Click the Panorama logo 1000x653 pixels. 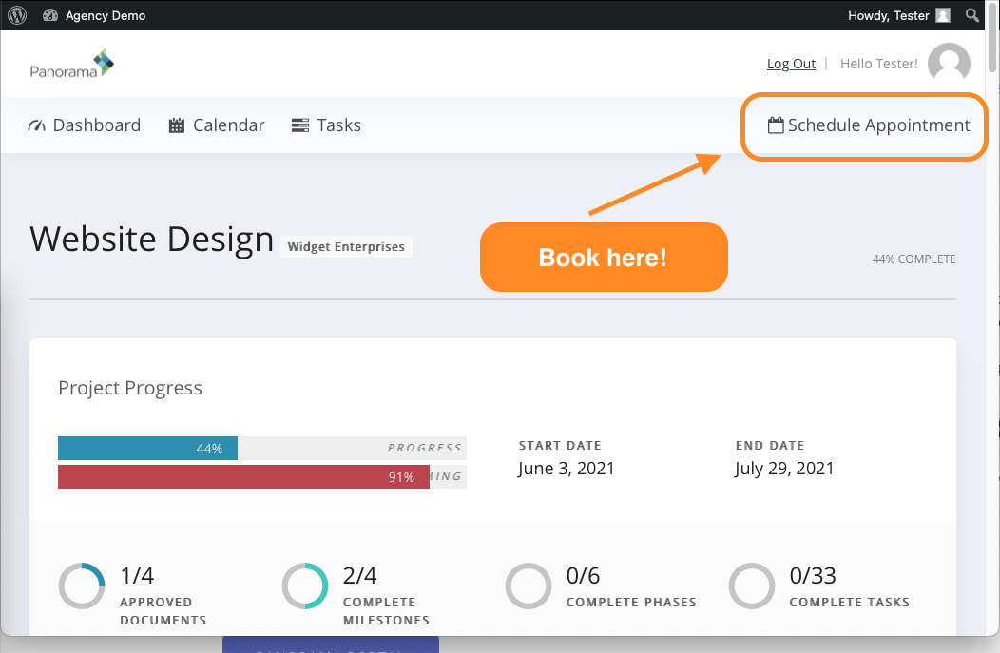coord(71,63)
